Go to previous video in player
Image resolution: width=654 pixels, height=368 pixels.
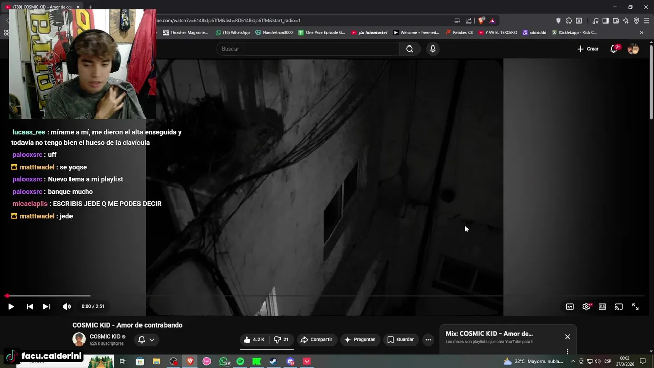point(30,307)
